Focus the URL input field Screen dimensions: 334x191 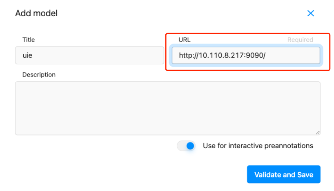[x=246, y=55]
